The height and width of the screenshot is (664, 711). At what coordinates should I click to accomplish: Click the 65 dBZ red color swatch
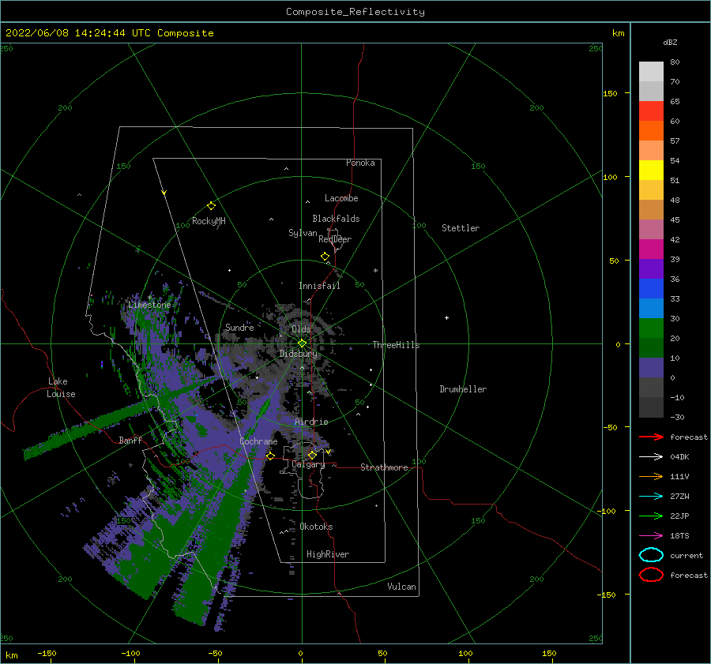click(651, 111)
